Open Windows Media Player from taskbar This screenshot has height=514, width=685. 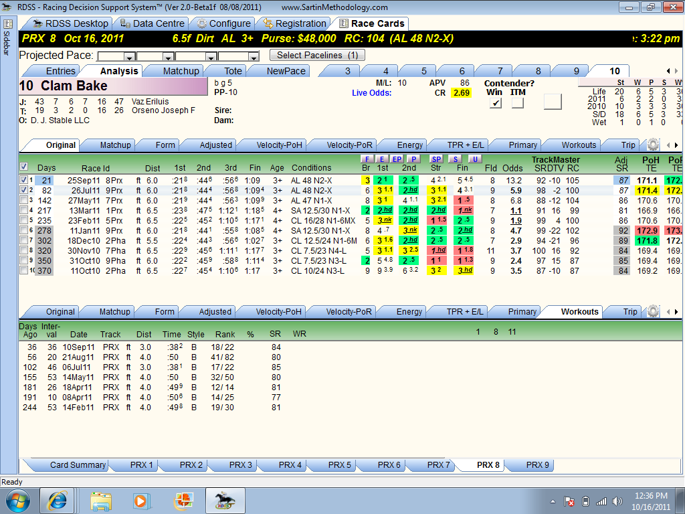pyautogui.click(x=141, y=501)
